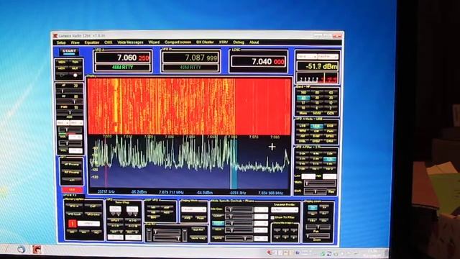Click the More bands button
460x259 pixels.
tap(303, 113)
